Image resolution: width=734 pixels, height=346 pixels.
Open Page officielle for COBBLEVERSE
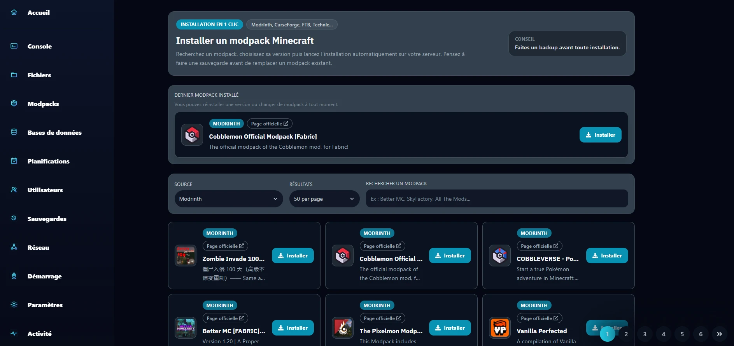click(540, 246)
